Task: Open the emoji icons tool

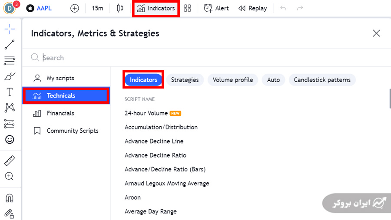Action: [10, 139]
